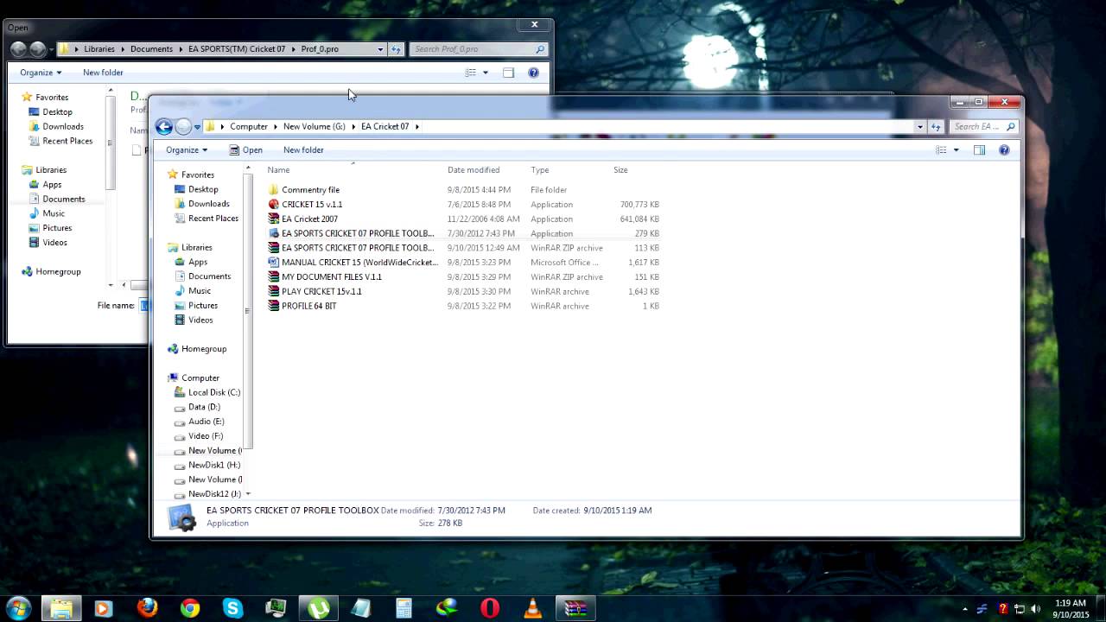This screenshot has width=1106, height=622.
Task: Select PROFILE 64 BIT archive icon
Action: coord(273,307)
